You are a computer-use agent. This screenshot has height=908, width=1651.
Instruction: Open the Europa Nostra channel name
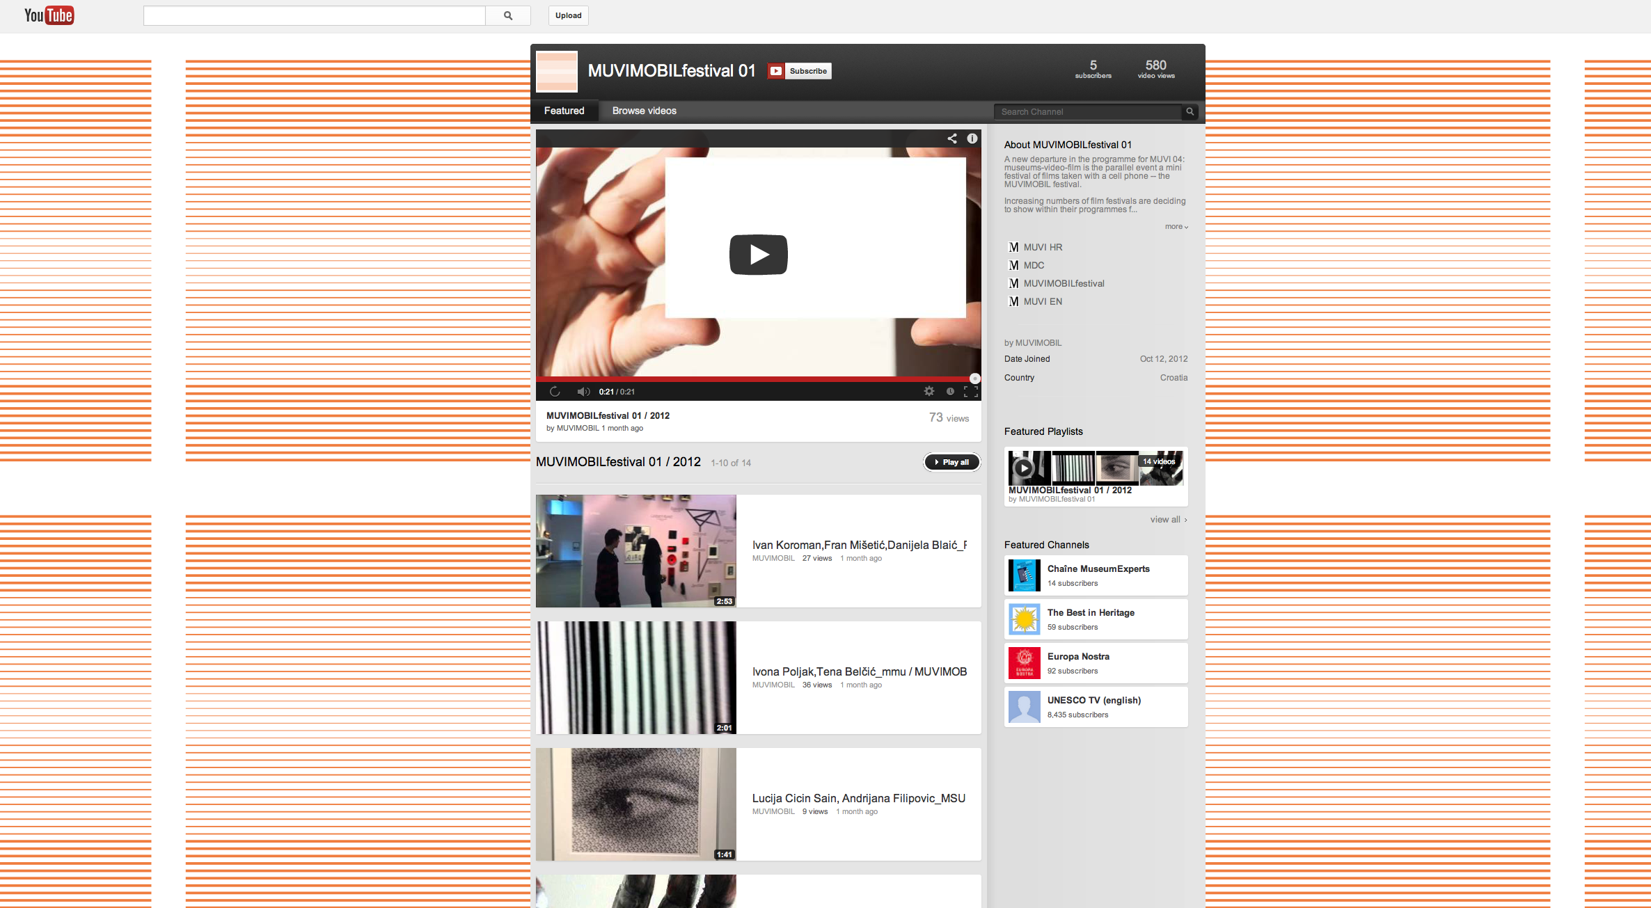1078,656
